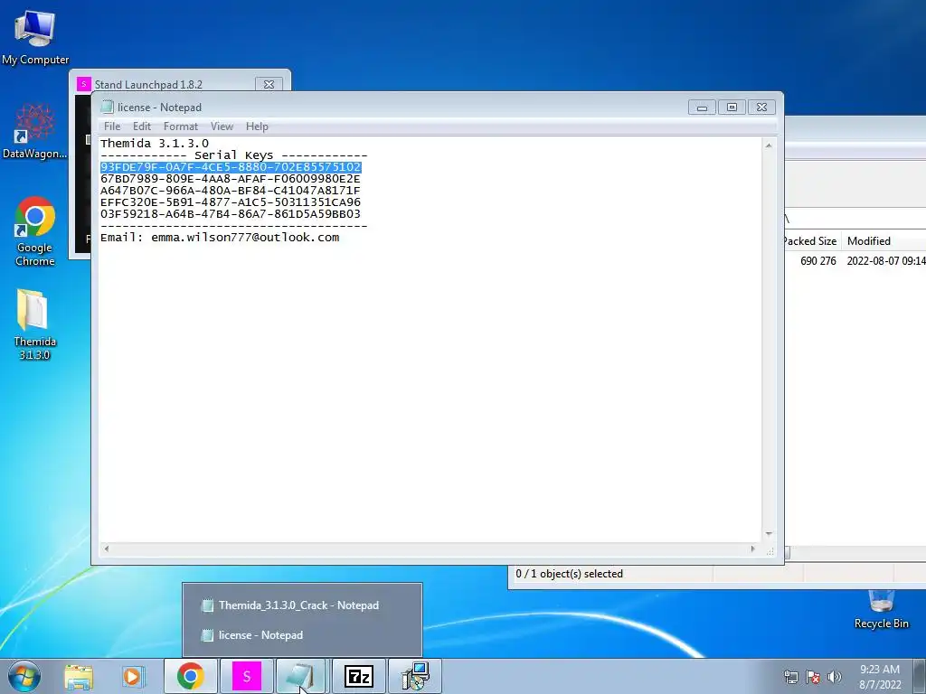
Task: Open the Help menu in Notepad
Action: pos(257,127)
